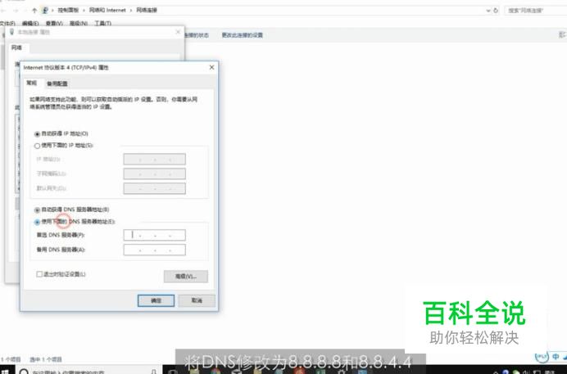Confirm IPv4 settings with 确定 button

pyautogui.click(x=156, y=300)
